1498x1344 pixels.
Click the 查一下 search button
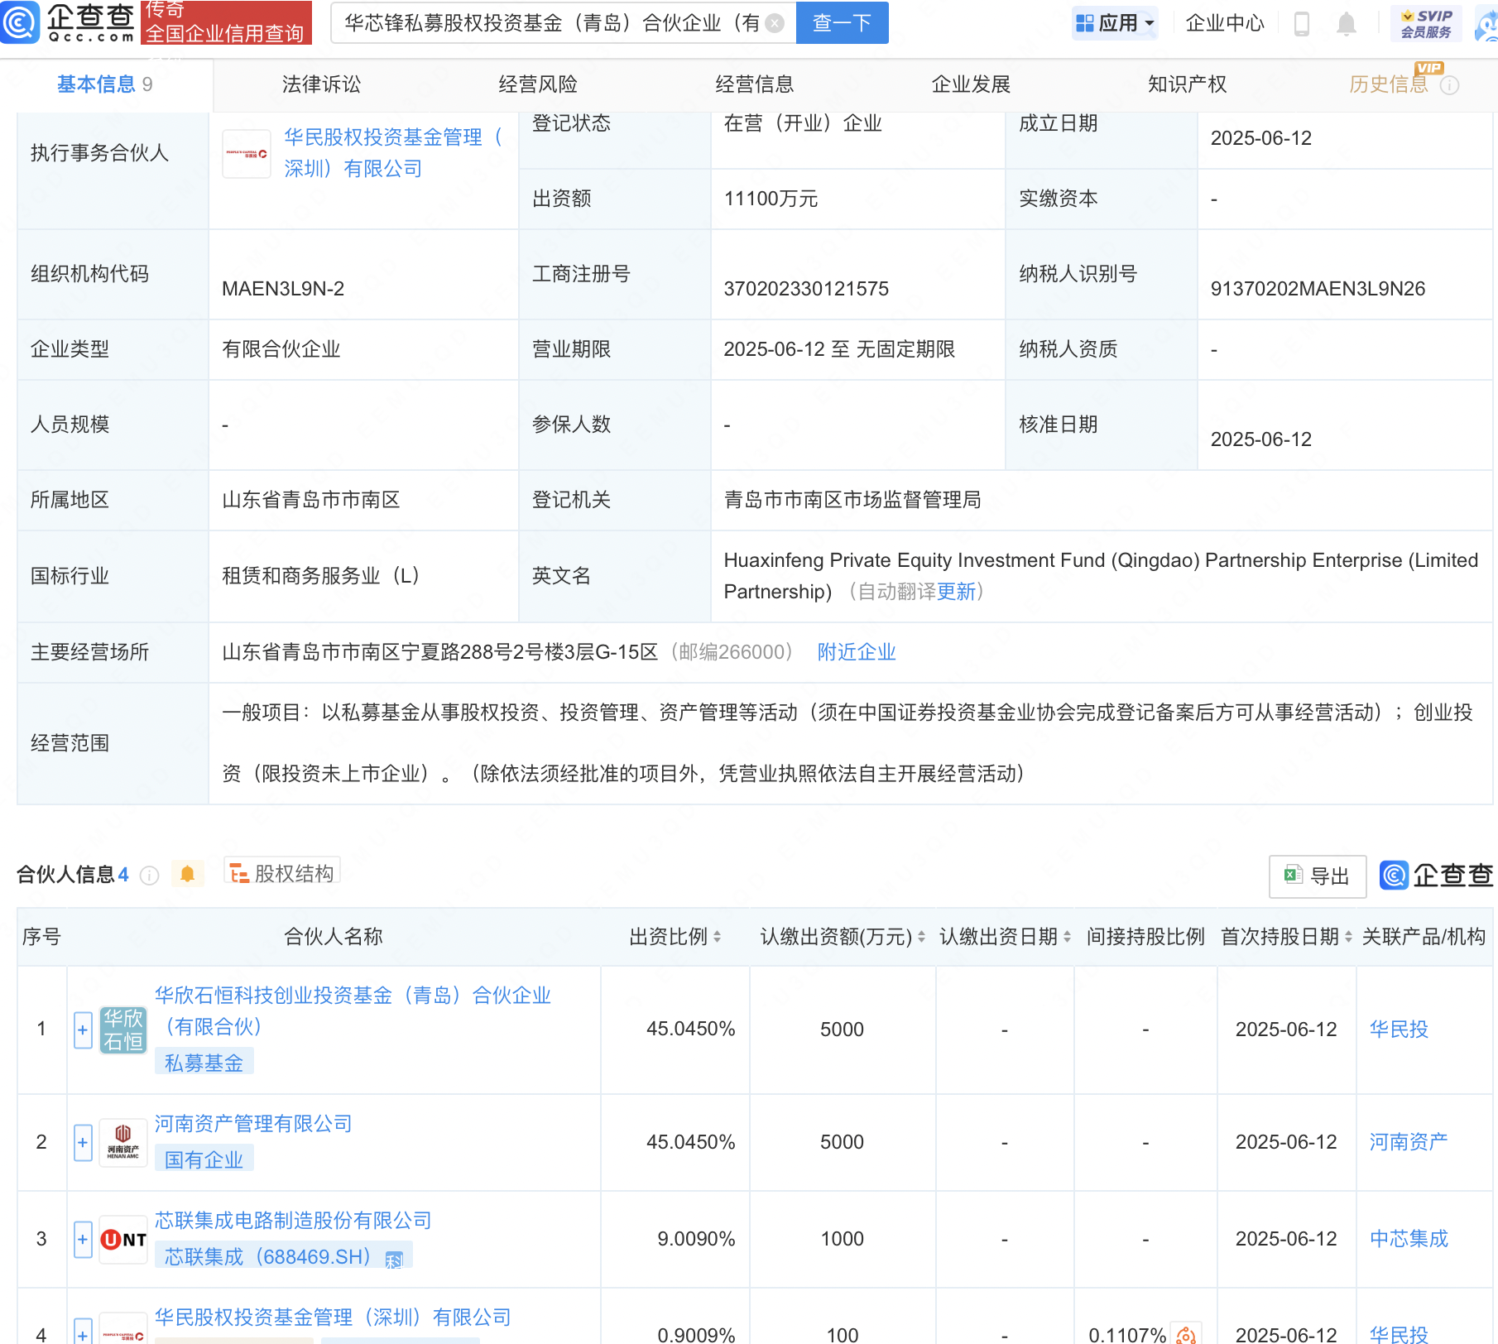[842, 23]
